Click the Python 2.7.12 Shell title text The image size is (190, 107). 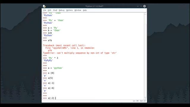point(94,6)
